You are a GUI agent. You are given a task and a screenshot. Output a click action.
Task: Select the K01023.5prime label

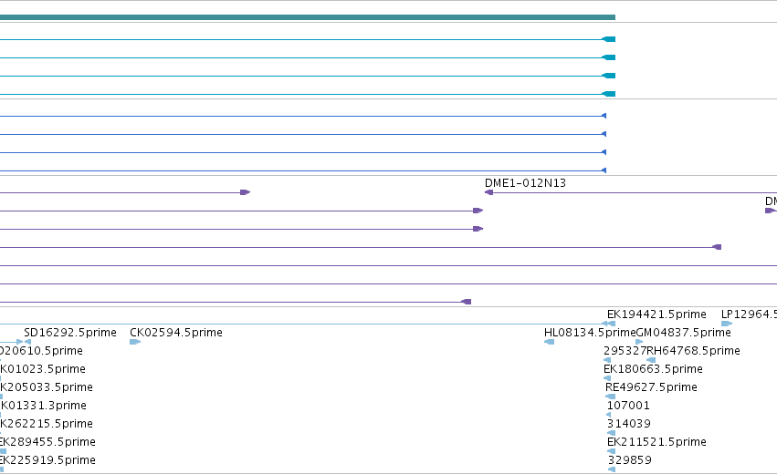pyautogui.click(x=43, y=369)
